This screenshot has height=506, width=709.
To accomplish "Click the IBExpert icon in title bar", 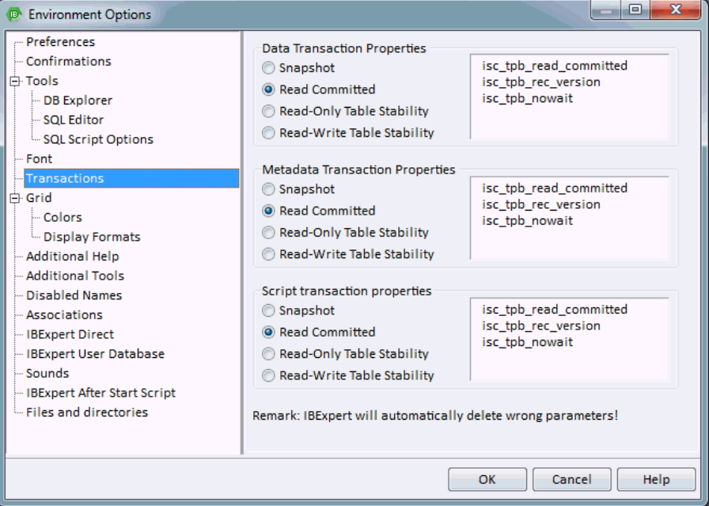I will coord(14,14).
